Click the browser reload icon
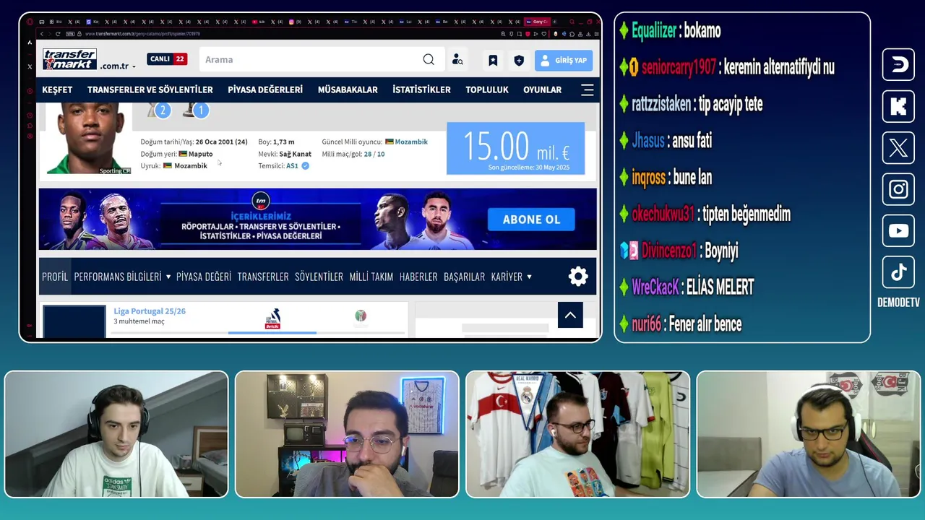925x520 pixels. coord(58,34)
